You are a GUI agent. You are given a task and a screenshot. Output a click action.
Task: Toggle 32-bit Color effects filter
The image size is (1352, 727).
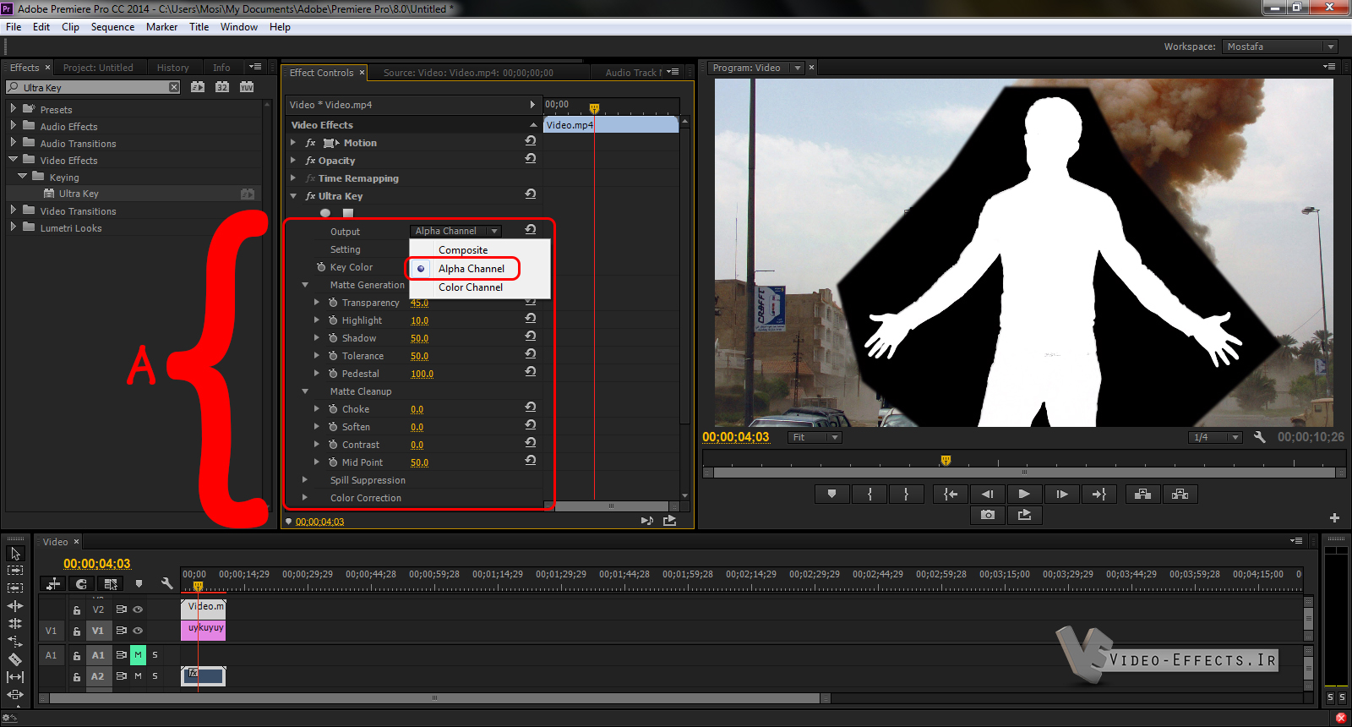pos(222,87)
